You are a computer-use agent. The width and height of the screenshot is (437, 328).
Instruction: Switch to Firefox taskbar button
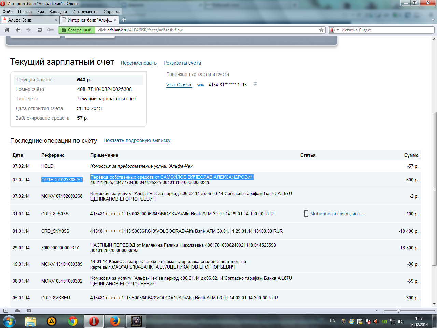[115, 321]
